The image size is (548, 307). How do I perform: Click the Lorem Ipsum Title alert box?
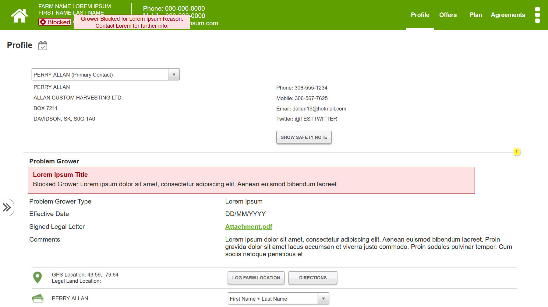251,180
